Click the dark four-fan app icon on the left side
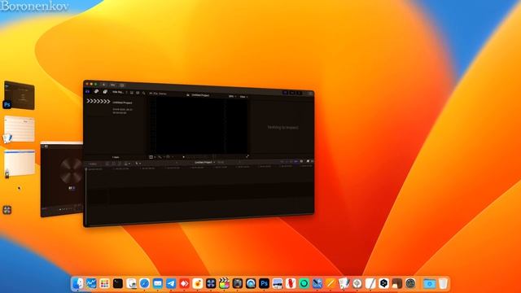 tap(7, 210)
